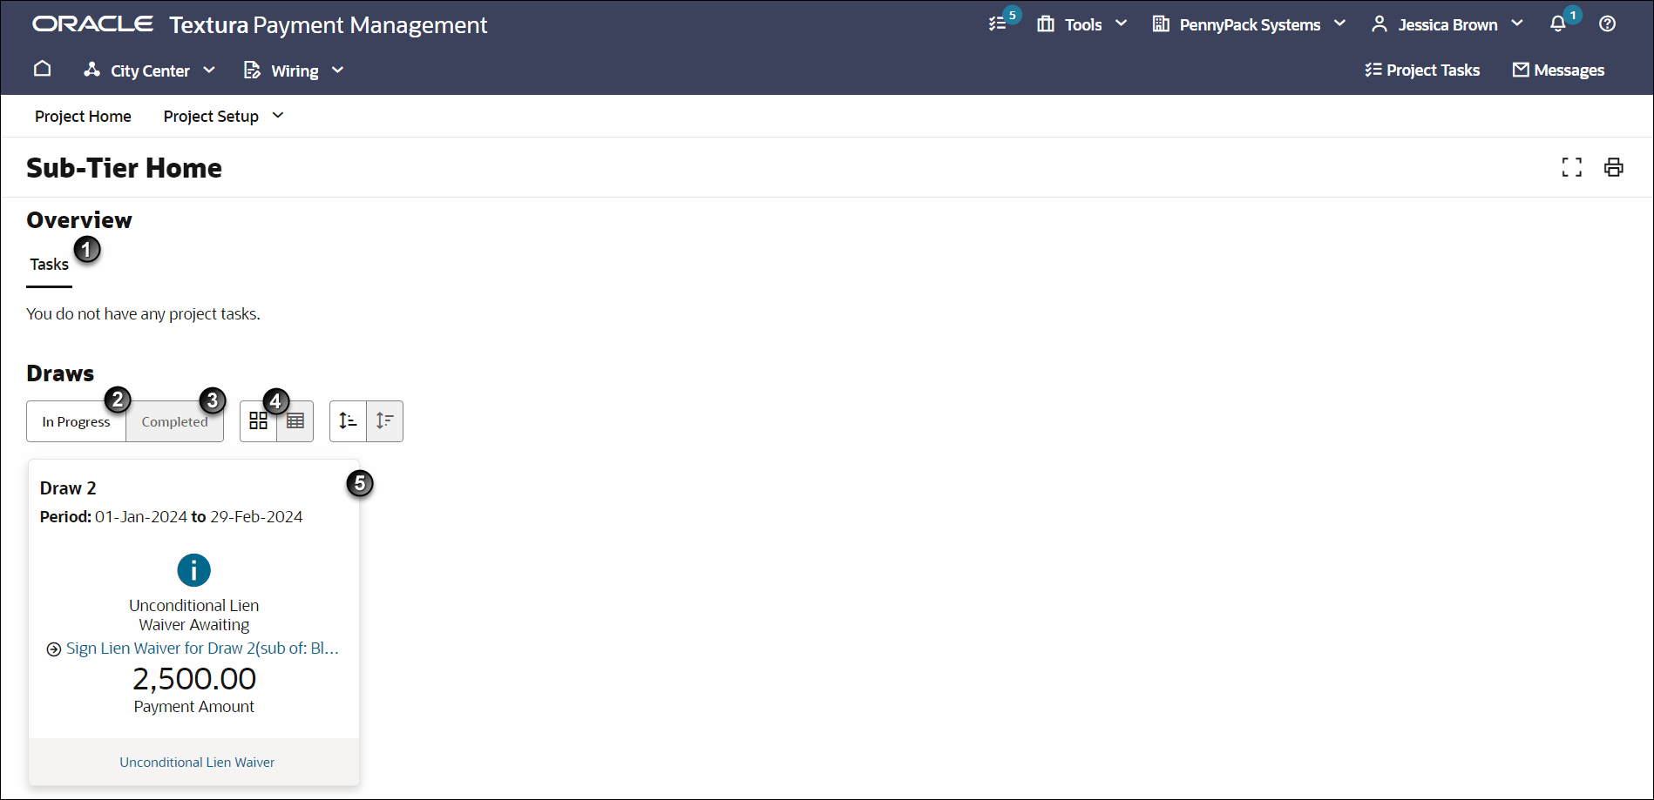Click the Unconditional Lien Waiver footer link
Screen dimensions: 1654x800
(x=197, y=763)
